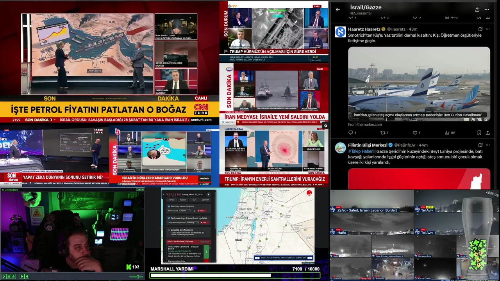
Task: Open the Ben Gurion airport photo in the Haaretz post
Action: click(419, 84)
